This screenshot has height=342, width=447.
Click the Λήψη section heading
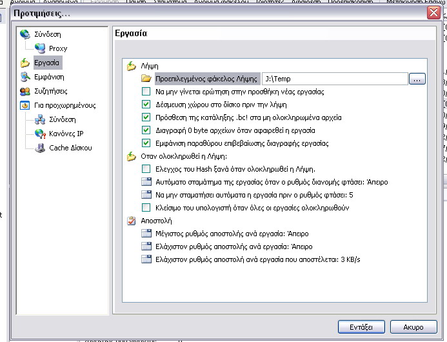tap(150, 66)
